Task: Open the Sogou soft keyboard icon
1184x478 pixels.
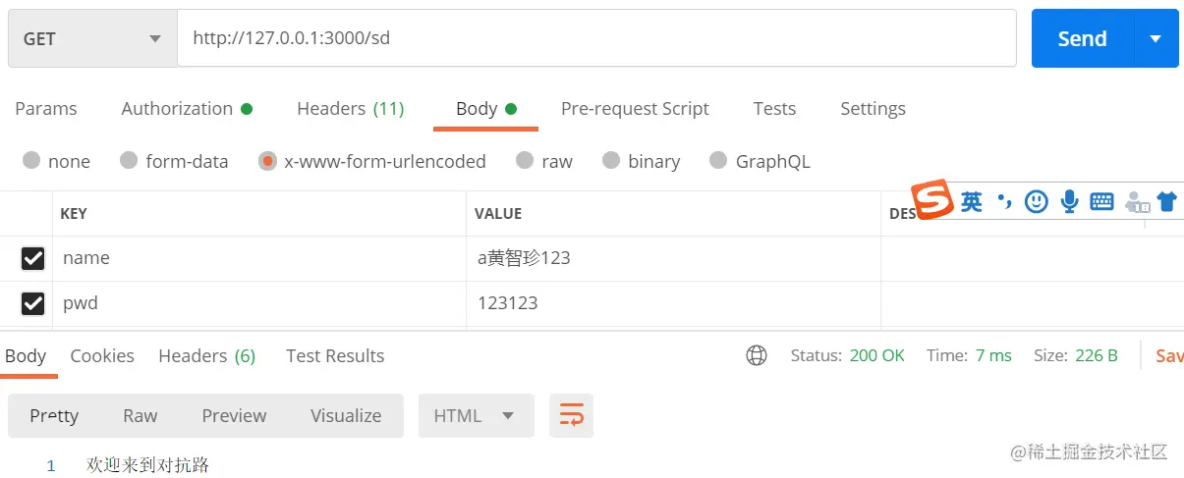Action: [1101, 201]
